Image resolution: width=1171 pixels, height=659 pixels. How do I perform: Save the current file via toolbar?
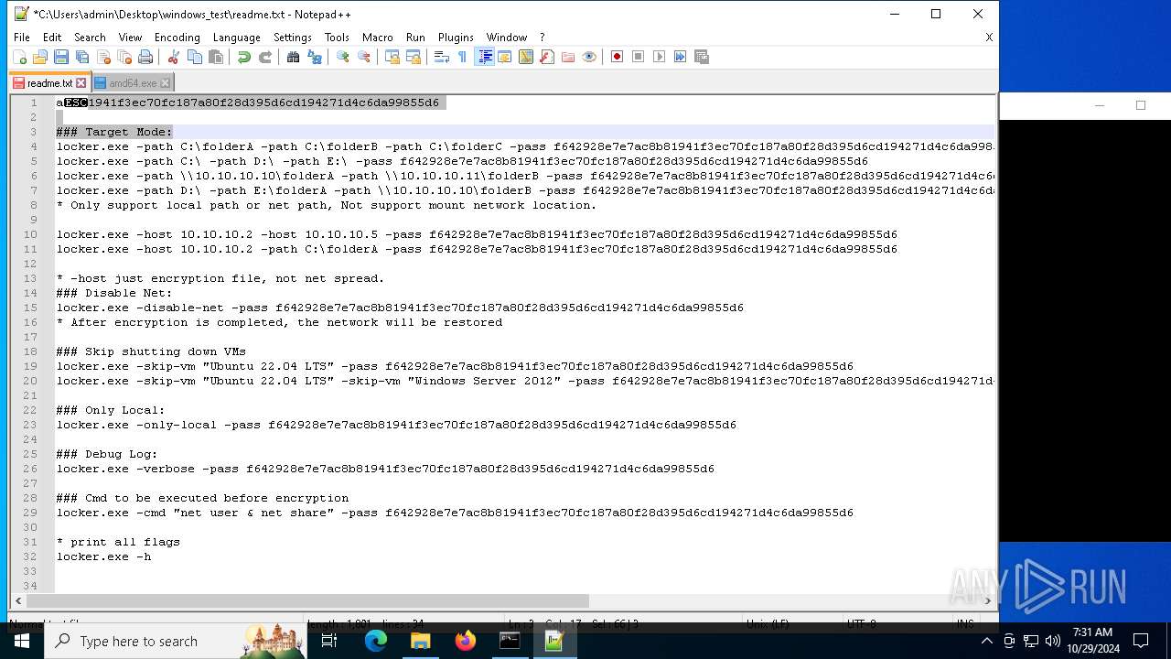61,57
